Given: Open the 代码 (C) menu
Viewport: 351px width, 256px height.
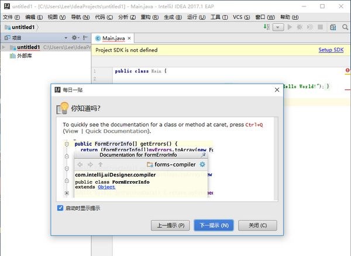Looking at the screenshot, I should tap(104, 17).
